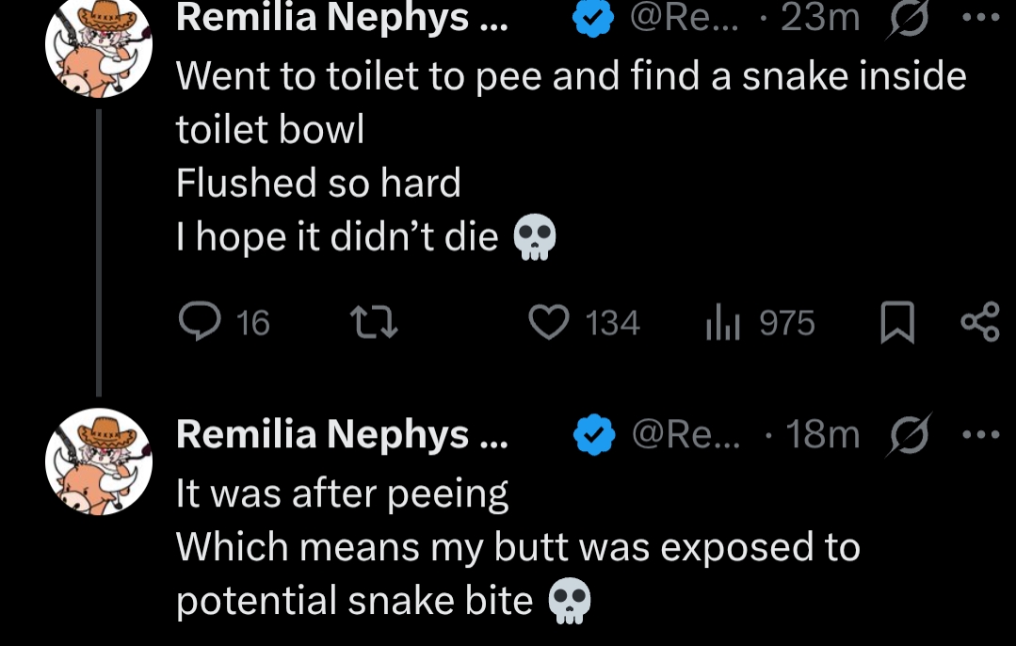Reply to the snake in toilet tweet

tap(198, 323)
